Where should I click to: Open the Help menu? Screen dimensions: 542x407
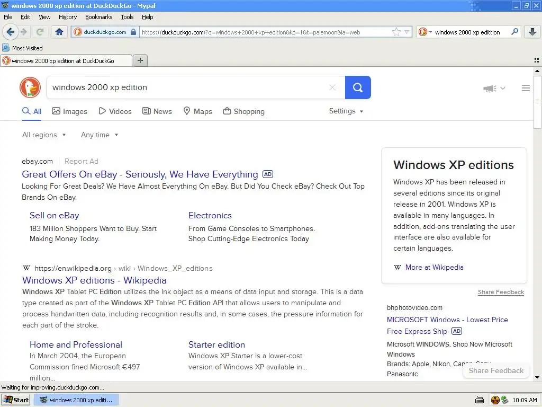coord(147,17)
